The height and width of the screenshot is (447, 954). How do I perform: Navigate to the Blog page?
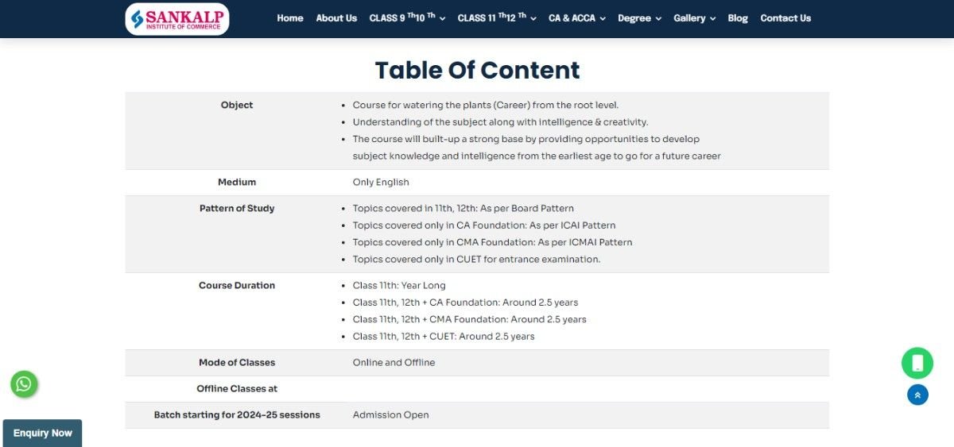pyautogui.click(x=738, y=18)
